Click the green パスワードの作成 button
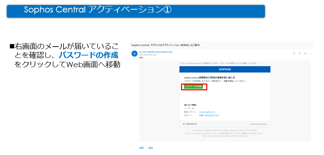The width and height of the screenshot is (324, 155). click(x=193, y=87)
